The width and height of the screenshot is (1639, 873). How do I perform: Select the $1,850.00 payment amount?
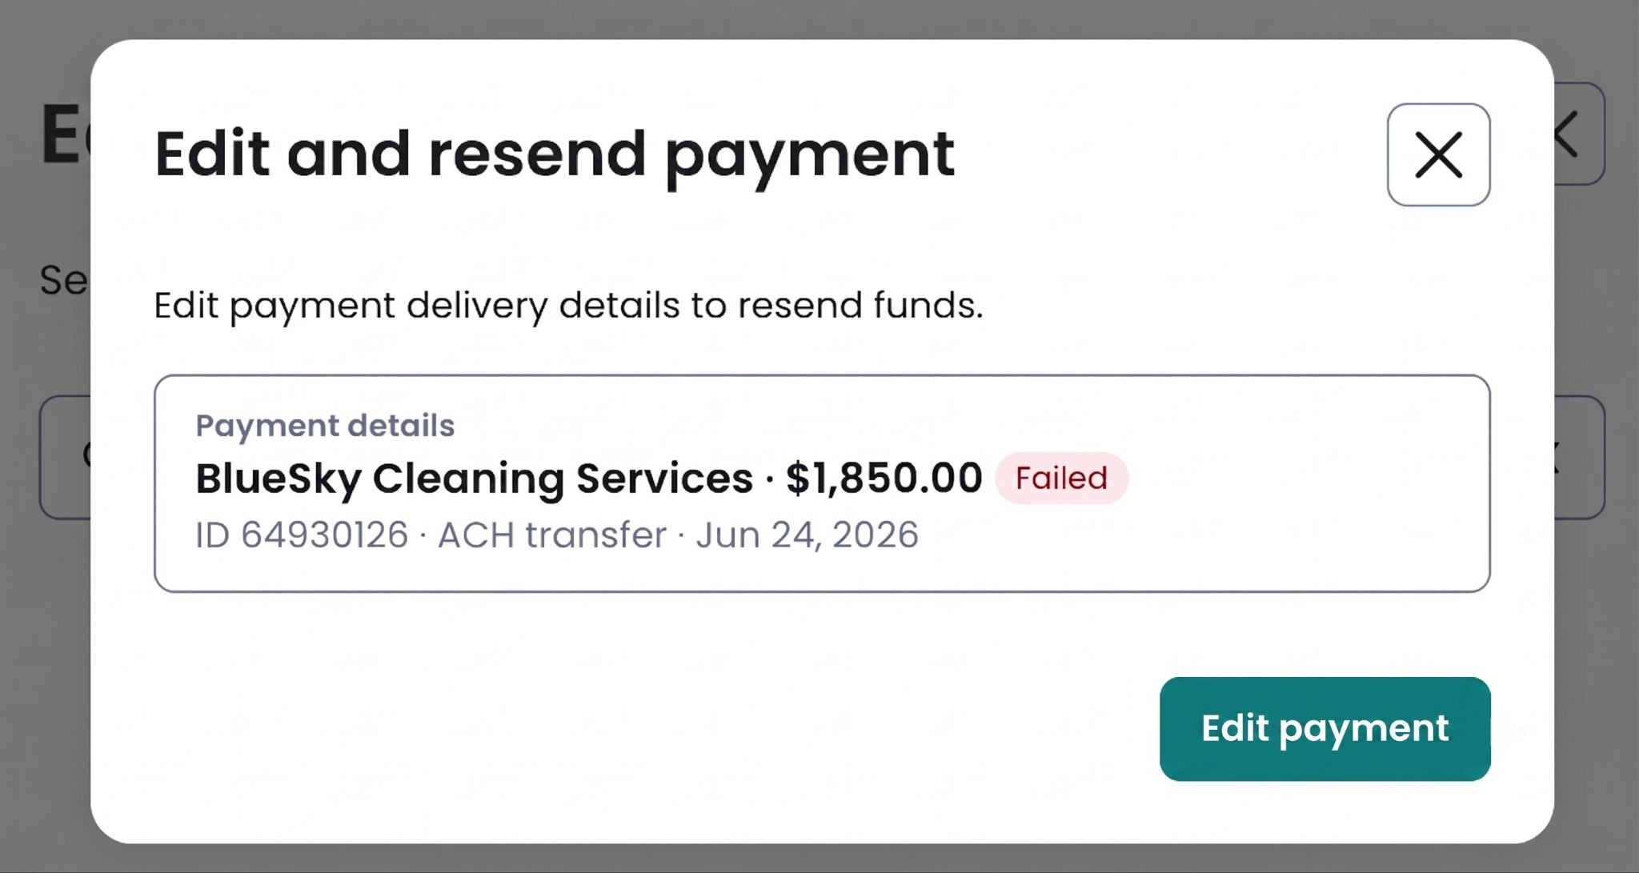pos(884,478)
